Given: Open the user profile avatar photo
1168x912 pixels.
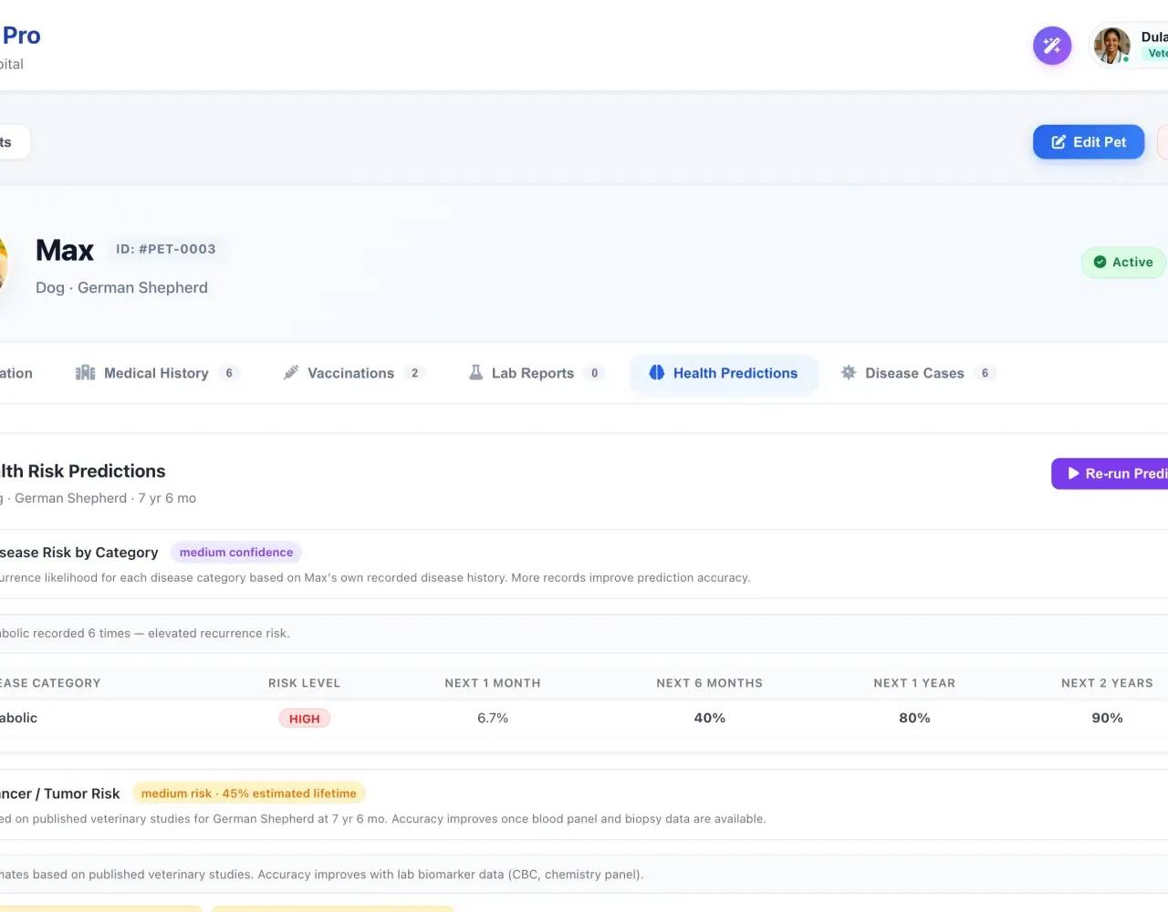Looking at the screenshot, I should [x=1111, y=46].
